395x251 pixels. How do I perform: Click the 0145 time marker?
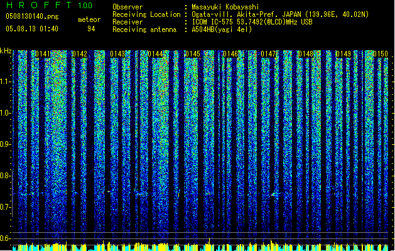(193, 54)
